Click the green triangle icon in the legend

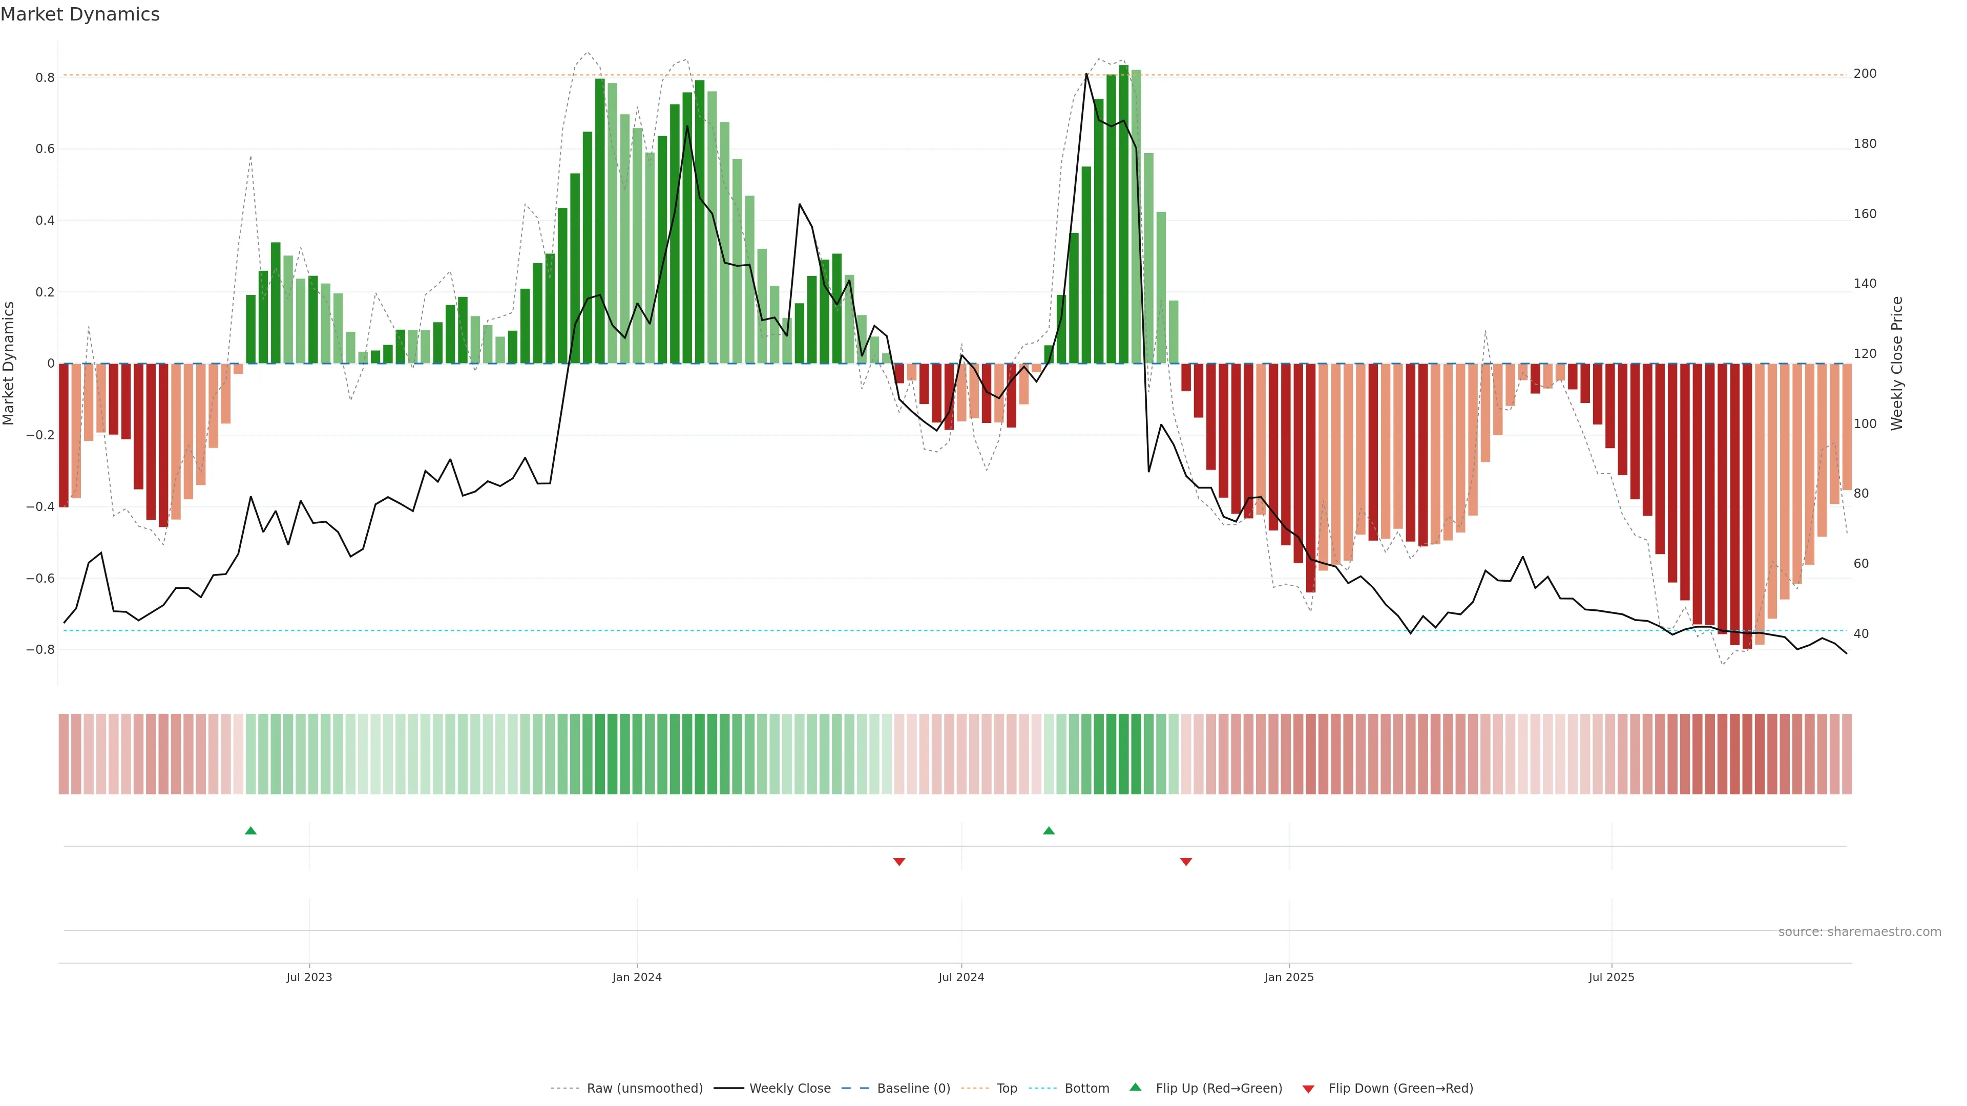pos(1136,1087)
